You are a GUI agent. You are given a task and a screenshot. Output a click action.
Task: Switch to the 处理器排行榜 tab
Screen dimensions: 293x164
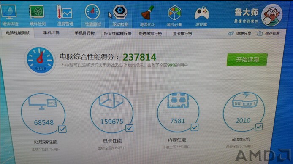point(150,34)
